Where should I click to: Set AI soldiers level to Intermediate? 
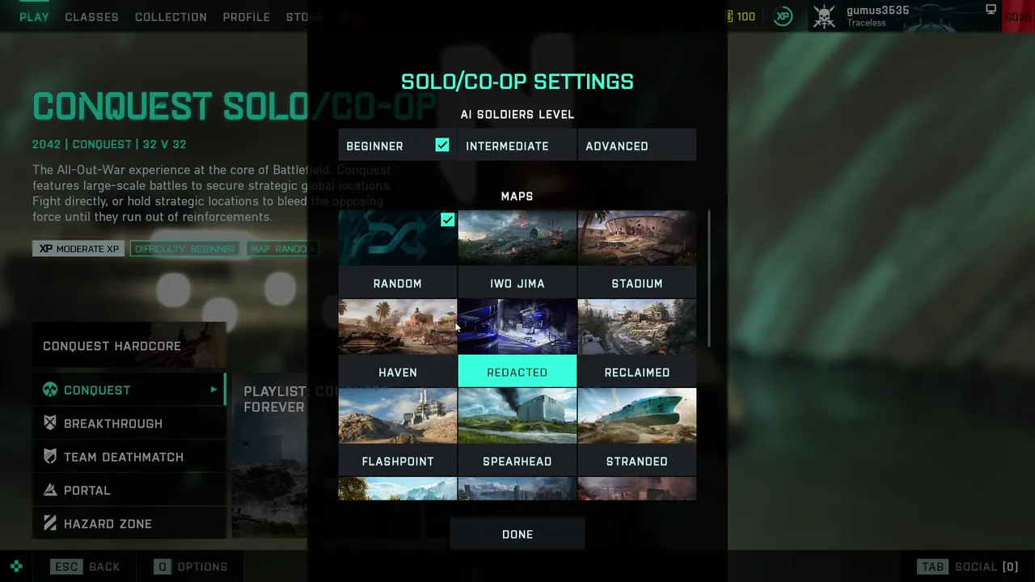click(517, 146)
